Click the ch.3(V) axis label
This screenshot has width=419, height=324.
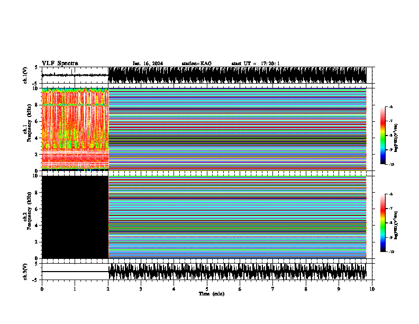pos(25,272)
